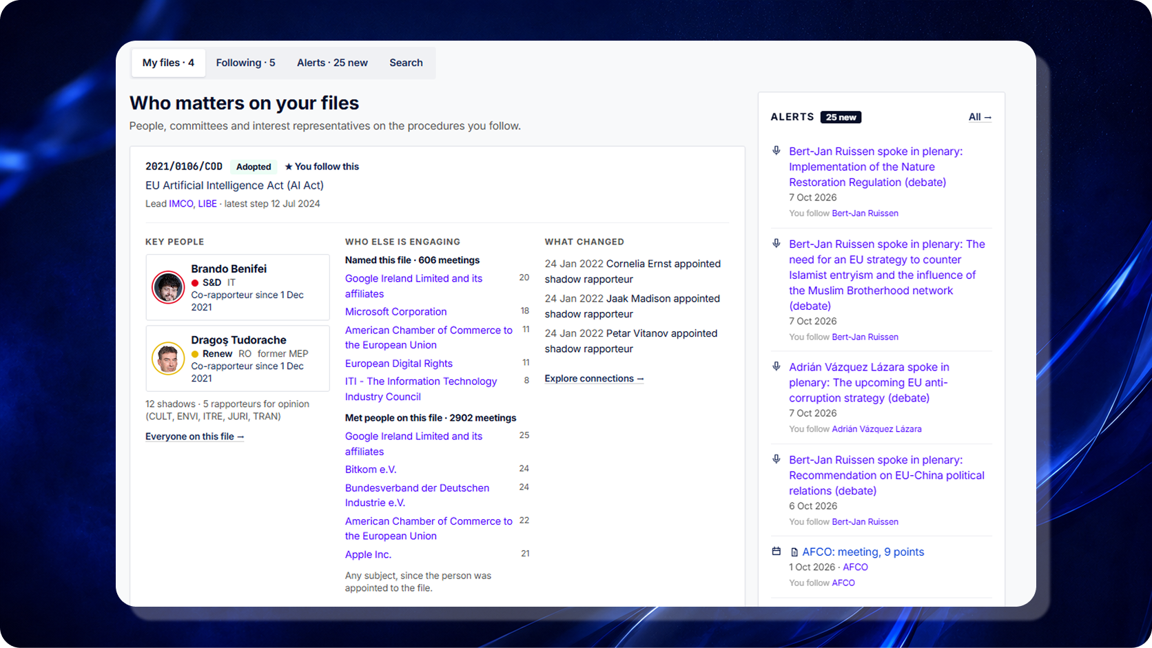
Task: Open ITI Information Technology Industry Council link
Action: point(421,389)
